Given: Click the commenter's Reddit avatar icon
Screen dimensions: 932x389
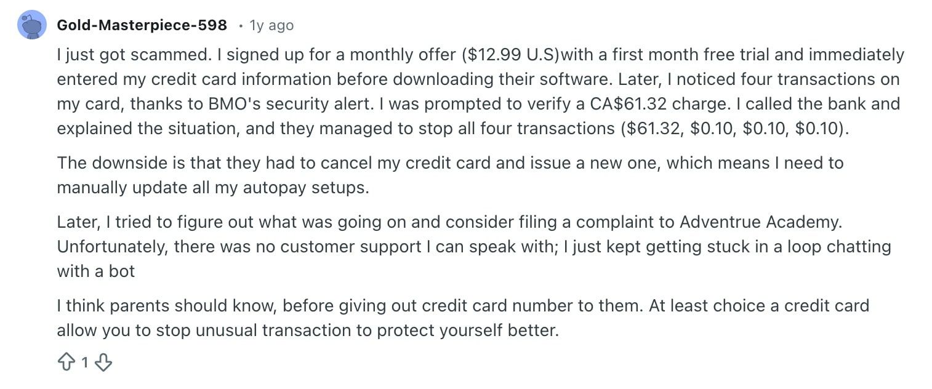Looking at the screenshot, I should click(32, 25).
